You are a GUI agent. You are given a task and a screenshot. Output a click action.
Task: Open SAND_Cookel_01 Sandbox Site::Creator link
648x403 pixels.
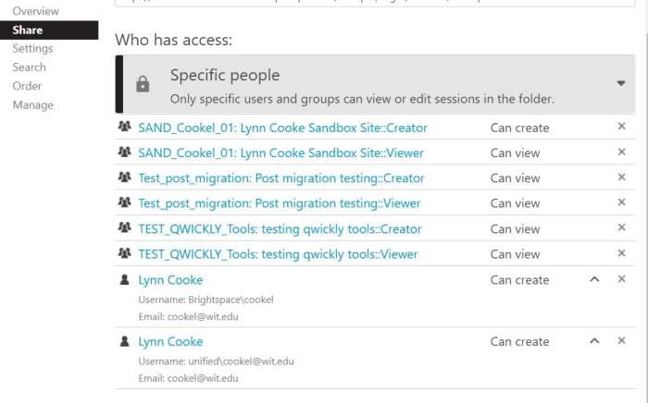282,128
